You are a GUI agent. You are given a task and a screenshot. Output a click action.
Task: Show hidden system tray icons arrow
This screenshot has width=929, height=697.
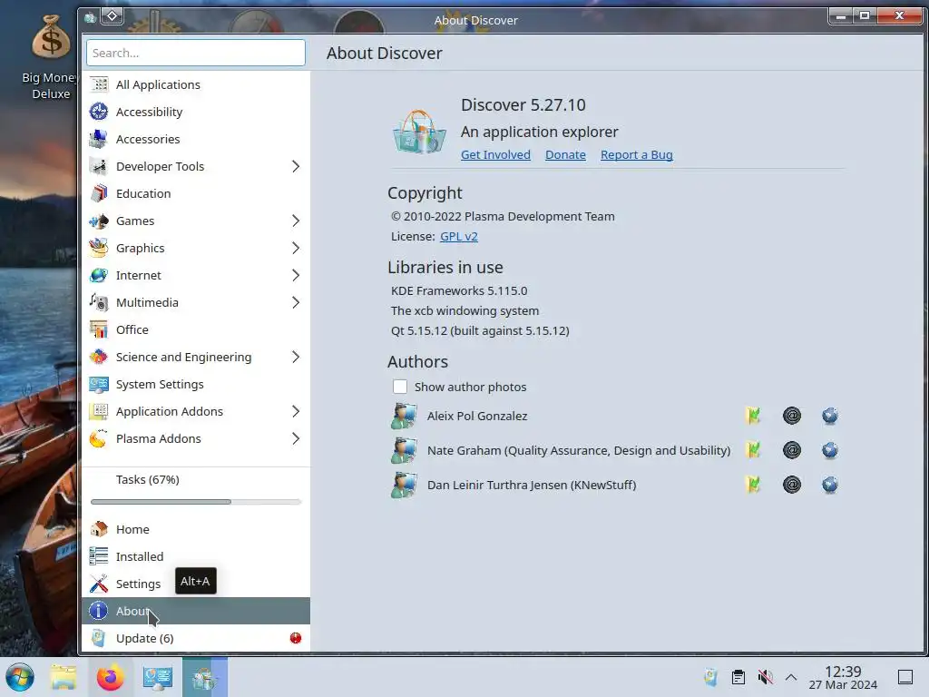point(791,677)
